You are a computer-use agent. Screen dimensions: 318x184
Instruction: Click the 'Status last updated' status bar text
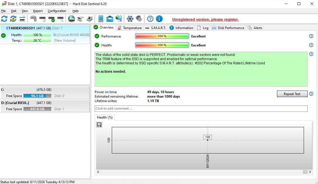37,182
